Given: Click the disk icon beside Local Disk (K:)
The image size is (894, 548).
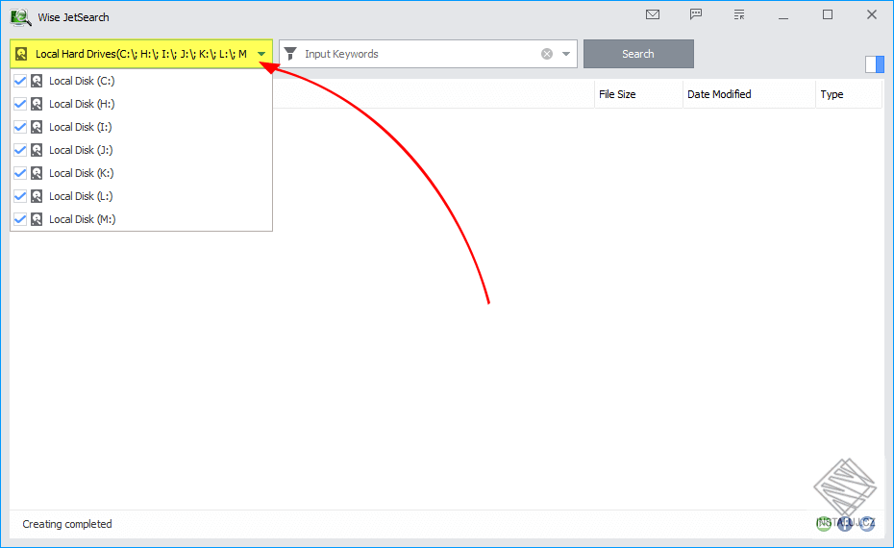Looking at the screenshot, I should (x=37, y=173).
